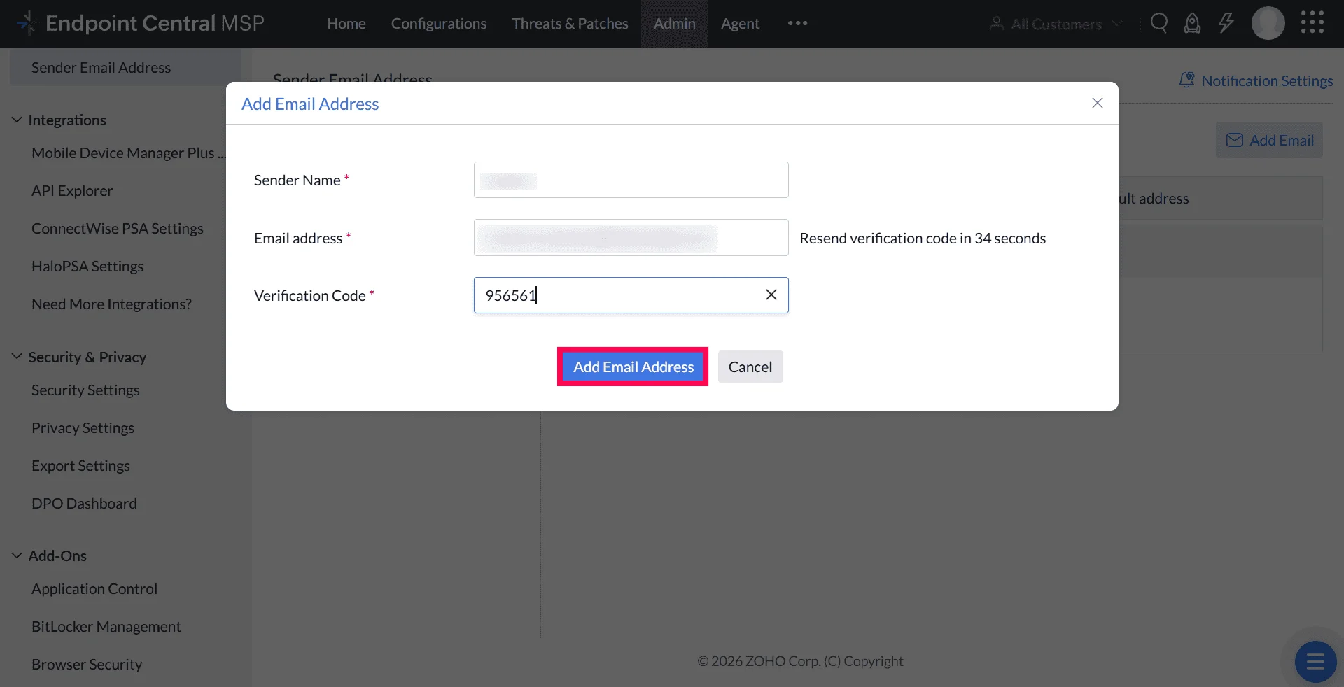The image size is (1344, 687).
Task: Open the Configurations menu
Action: [x=439, y=24]
